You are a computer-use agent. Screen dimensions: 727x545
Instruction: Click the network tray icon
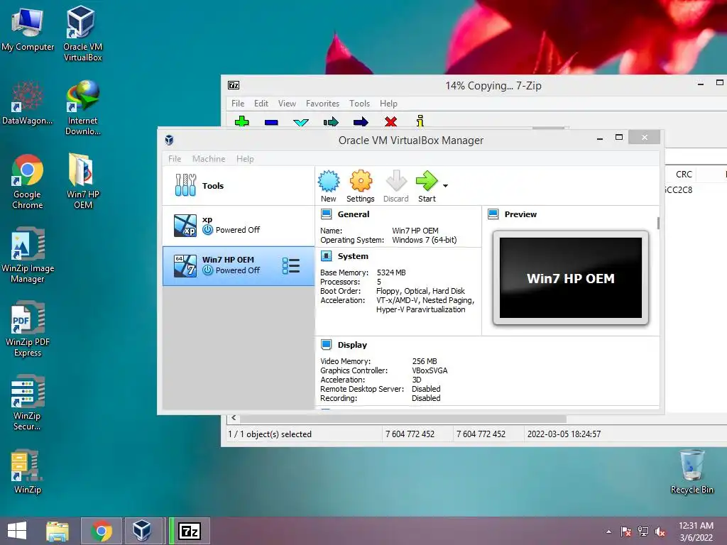click(x=643, y=532)
